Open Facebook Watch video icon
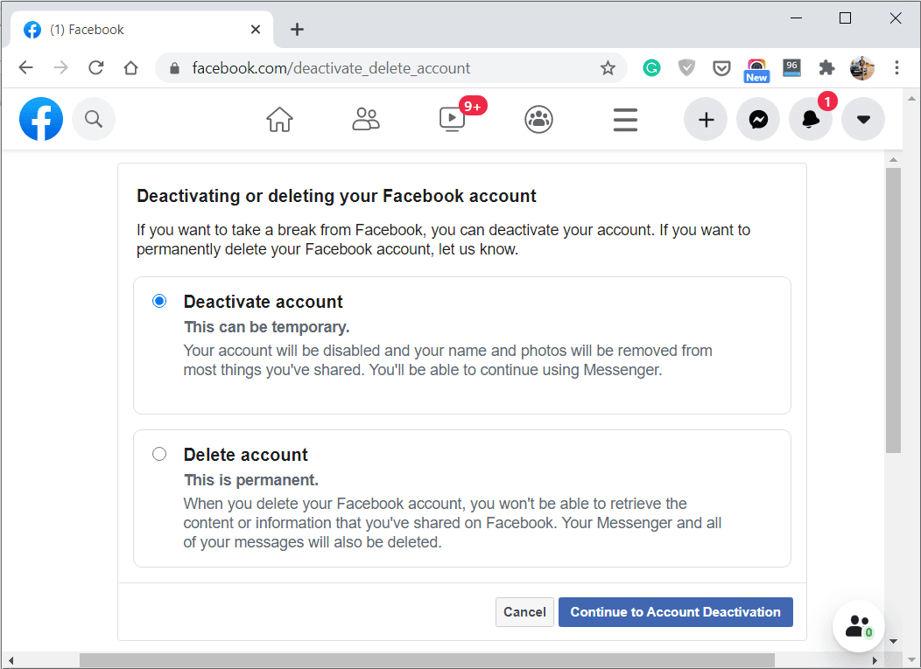The image size is (921, 669). click(453, 119)
